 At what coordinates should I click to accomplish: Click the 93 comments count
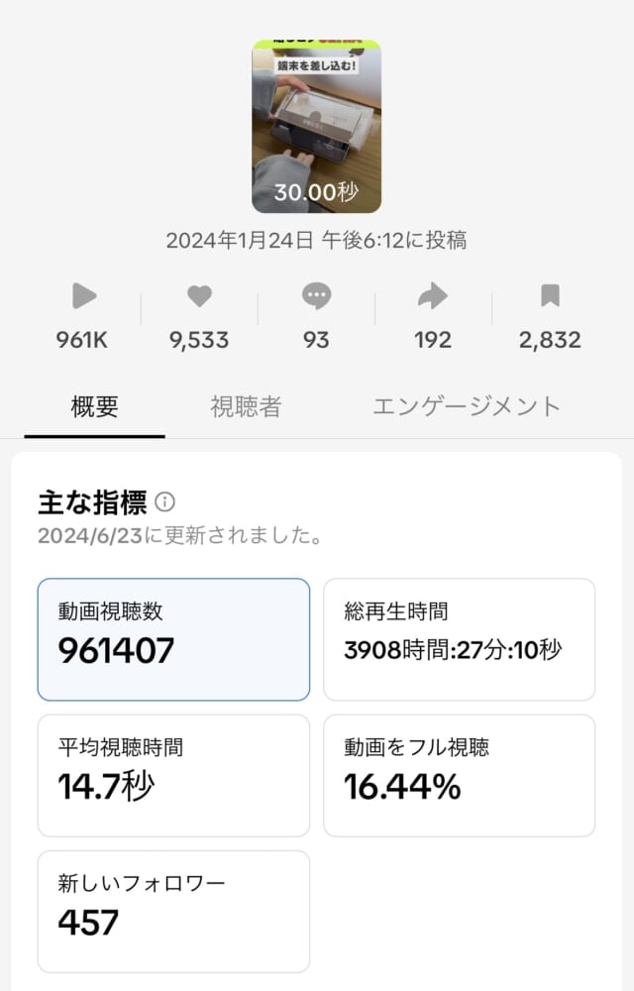pyautogui.click(x=316, y=340)
